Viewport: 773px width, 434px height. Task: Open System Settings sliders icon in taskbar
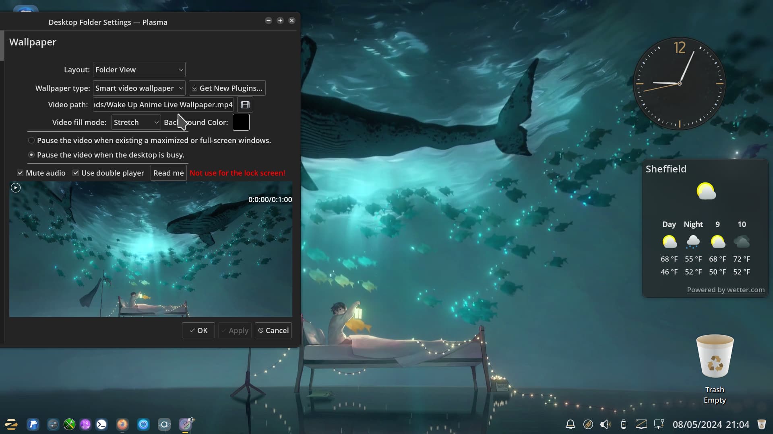tap(53, 424)
